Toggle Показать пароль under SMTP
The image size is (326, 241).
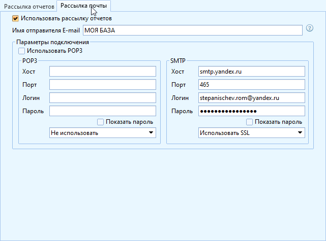250,122
